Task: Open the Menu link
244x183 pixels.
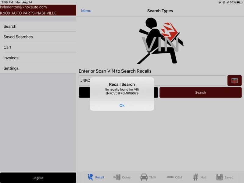Action: (x=86, y=11)
